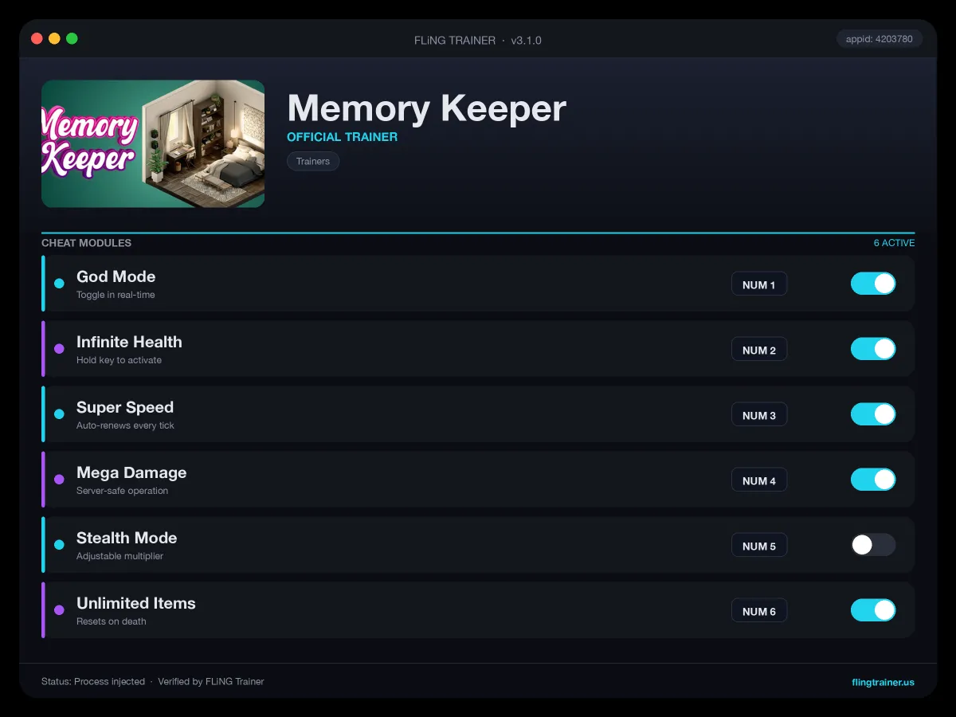Image resolution: width=956 pixels, height=717 pixels.
Task: Click the NUM 2 hotkey button
Action: coord(759,350)
